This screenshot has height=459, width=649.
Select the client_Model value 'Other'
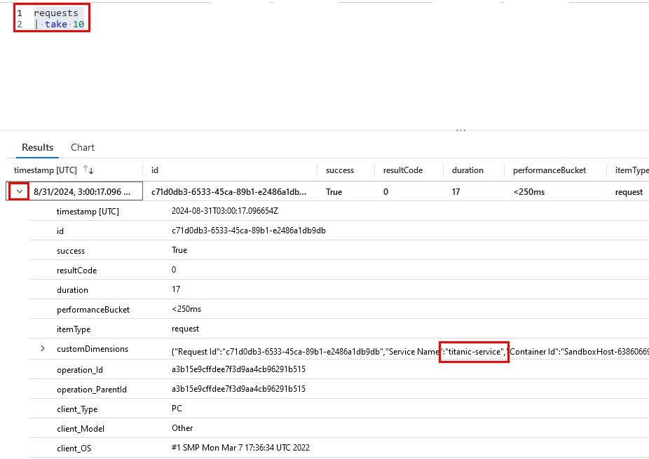pos(182,428)
